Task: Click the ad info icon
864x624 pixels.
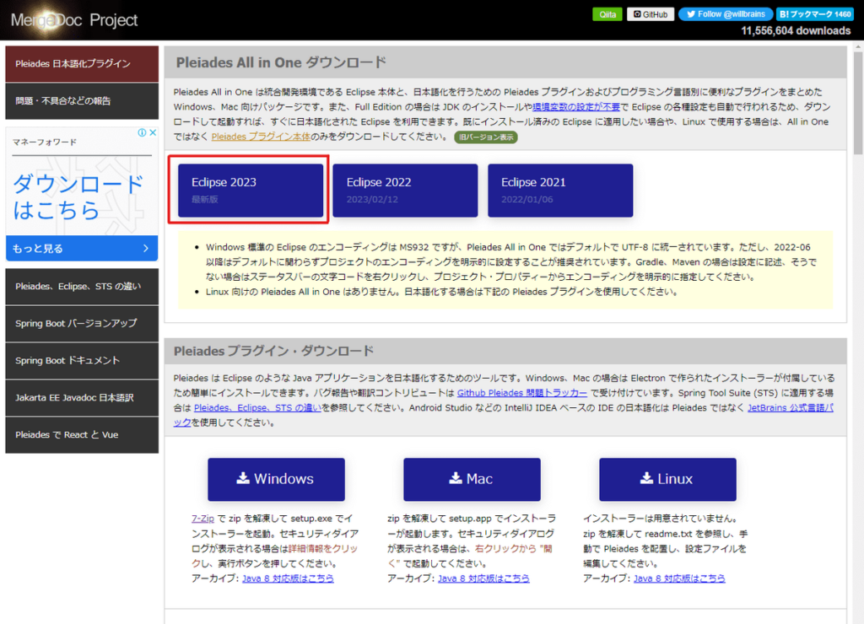Action: click(x=142, y=132)
